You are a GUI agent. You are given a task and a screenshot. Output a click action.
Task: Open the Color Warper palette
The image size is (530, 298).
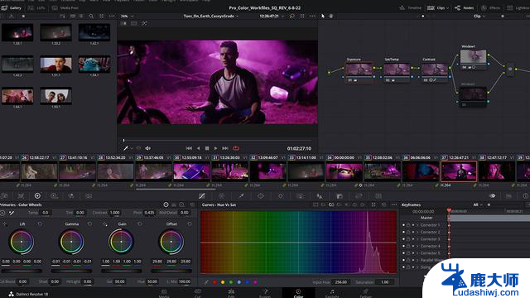click(221, 196)
